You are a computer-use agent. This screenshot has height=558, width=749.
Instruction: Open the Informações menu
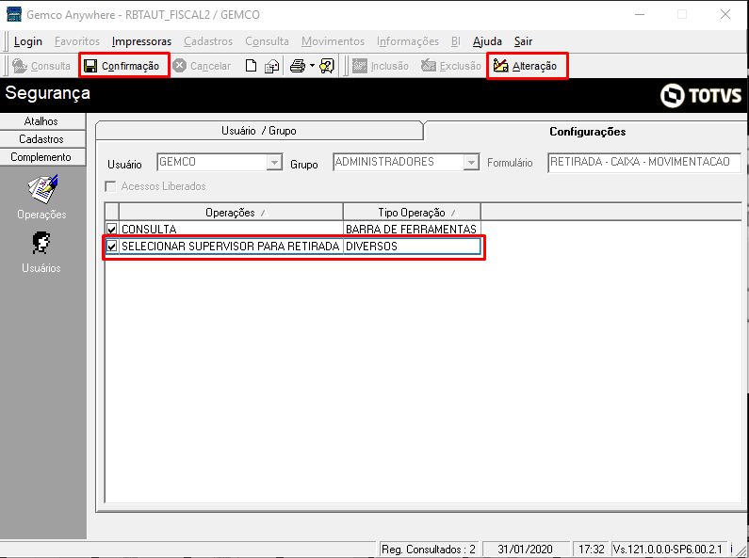point(408,41)
